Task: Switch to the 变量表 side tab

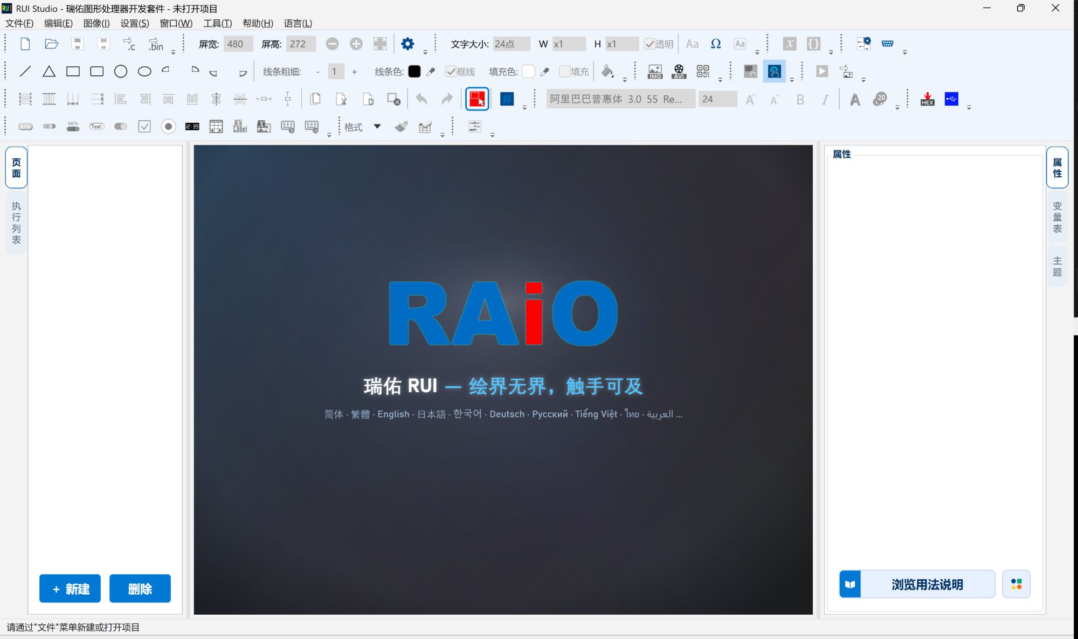Action: point(1057,217)
